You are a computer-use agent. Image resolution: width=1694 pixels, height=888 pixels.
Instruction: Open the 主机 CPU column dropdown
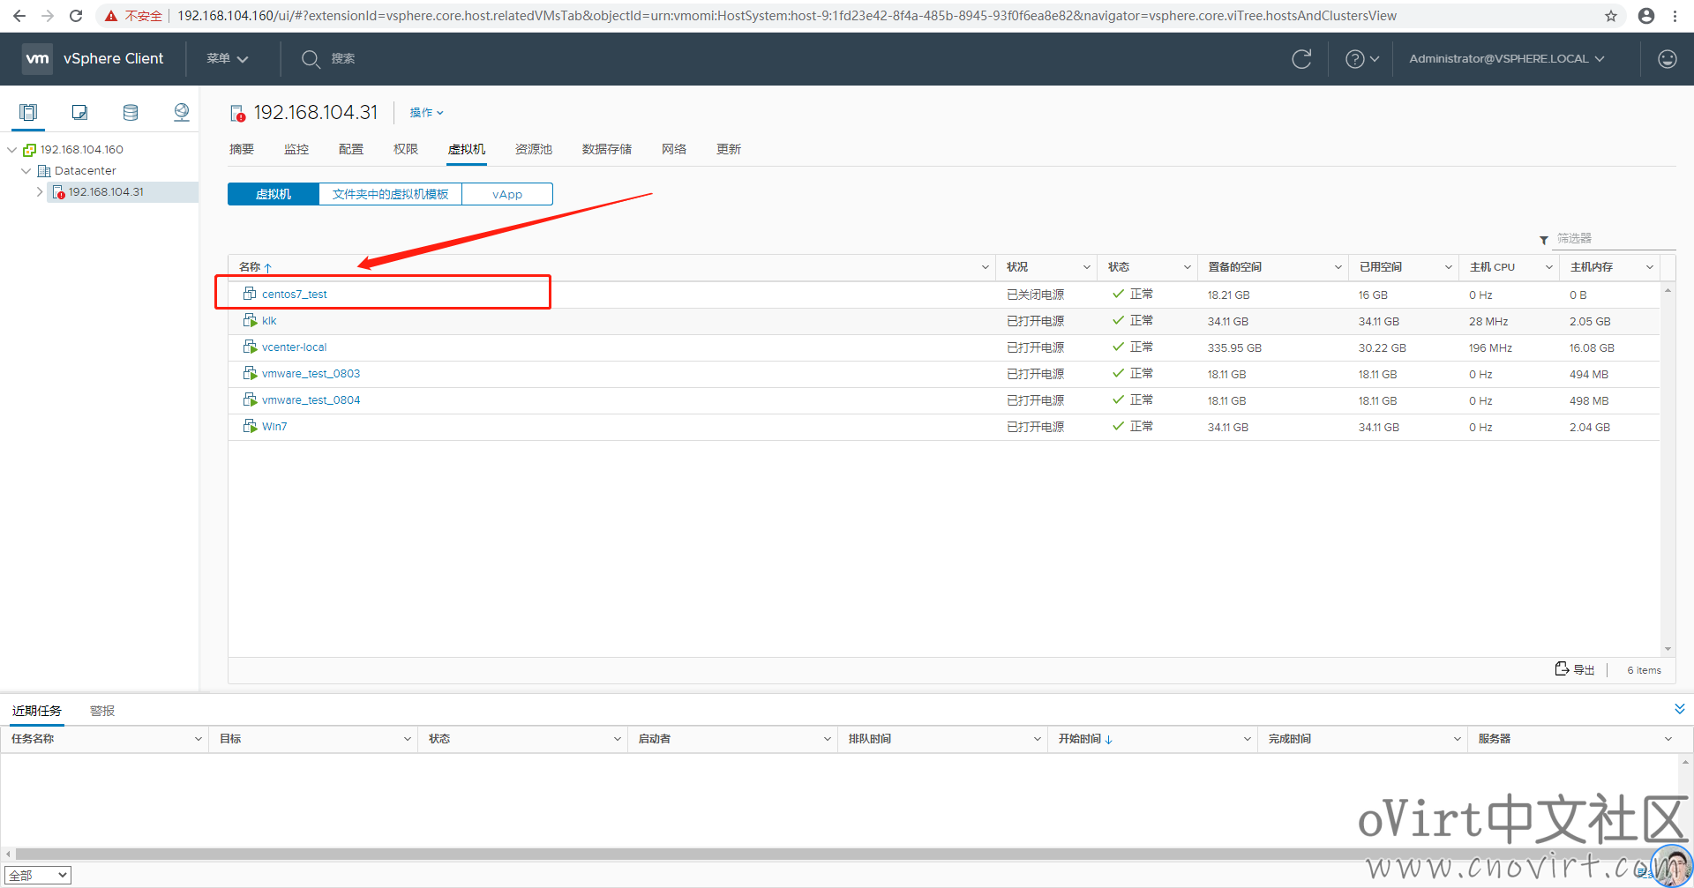click(x=1548, y=267)
